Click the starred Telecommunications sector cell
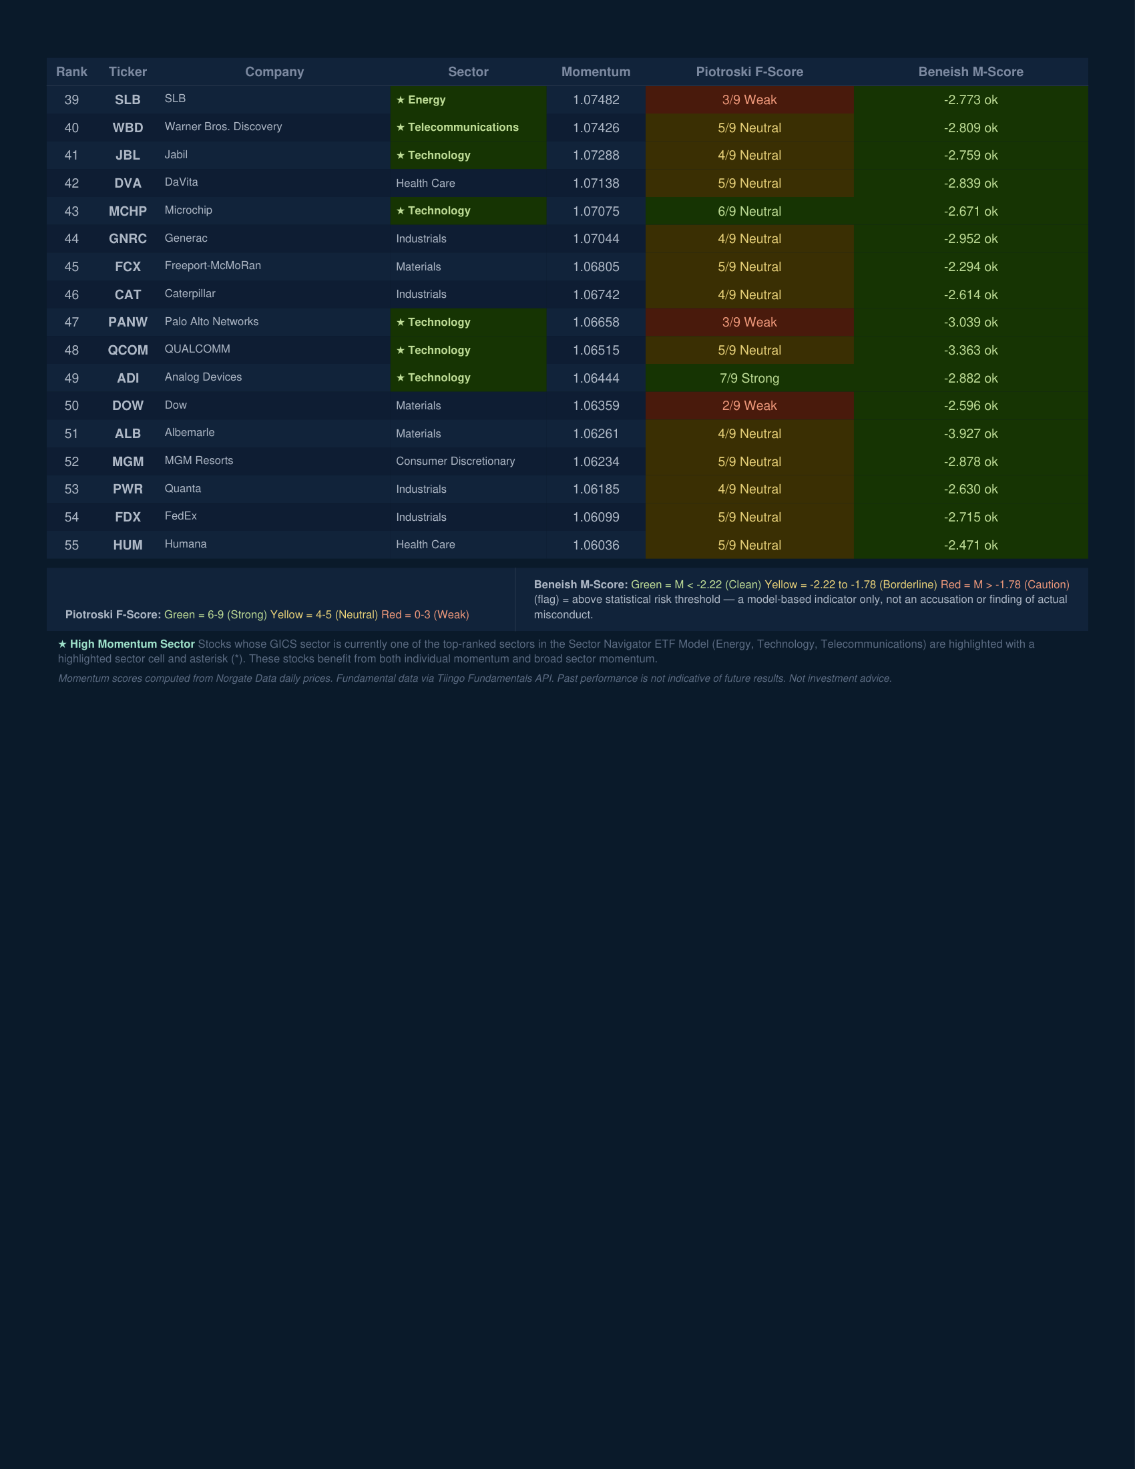Viewport: 1135px width, 1469px height. (x=468, y=128)
